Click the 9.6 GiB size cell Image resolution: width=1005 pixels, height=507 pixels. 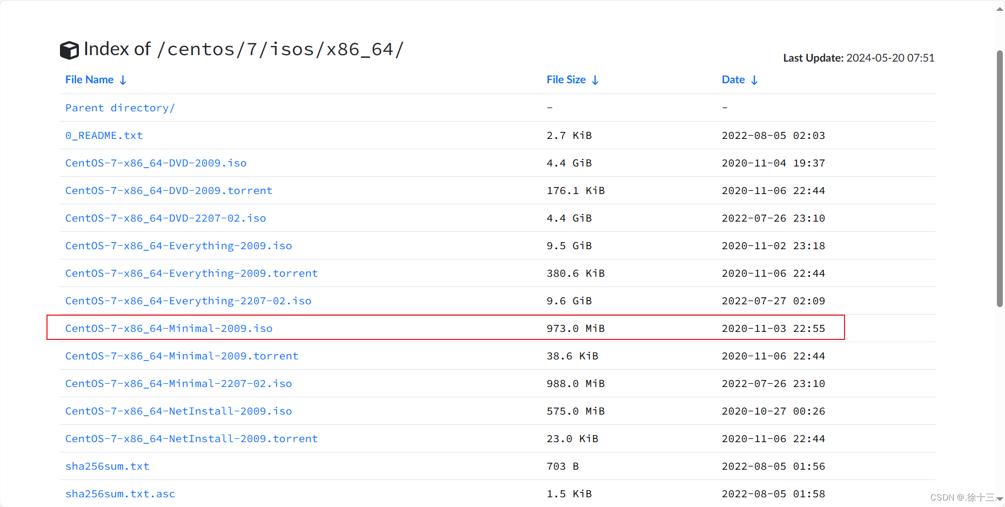(x=569, y=301)
